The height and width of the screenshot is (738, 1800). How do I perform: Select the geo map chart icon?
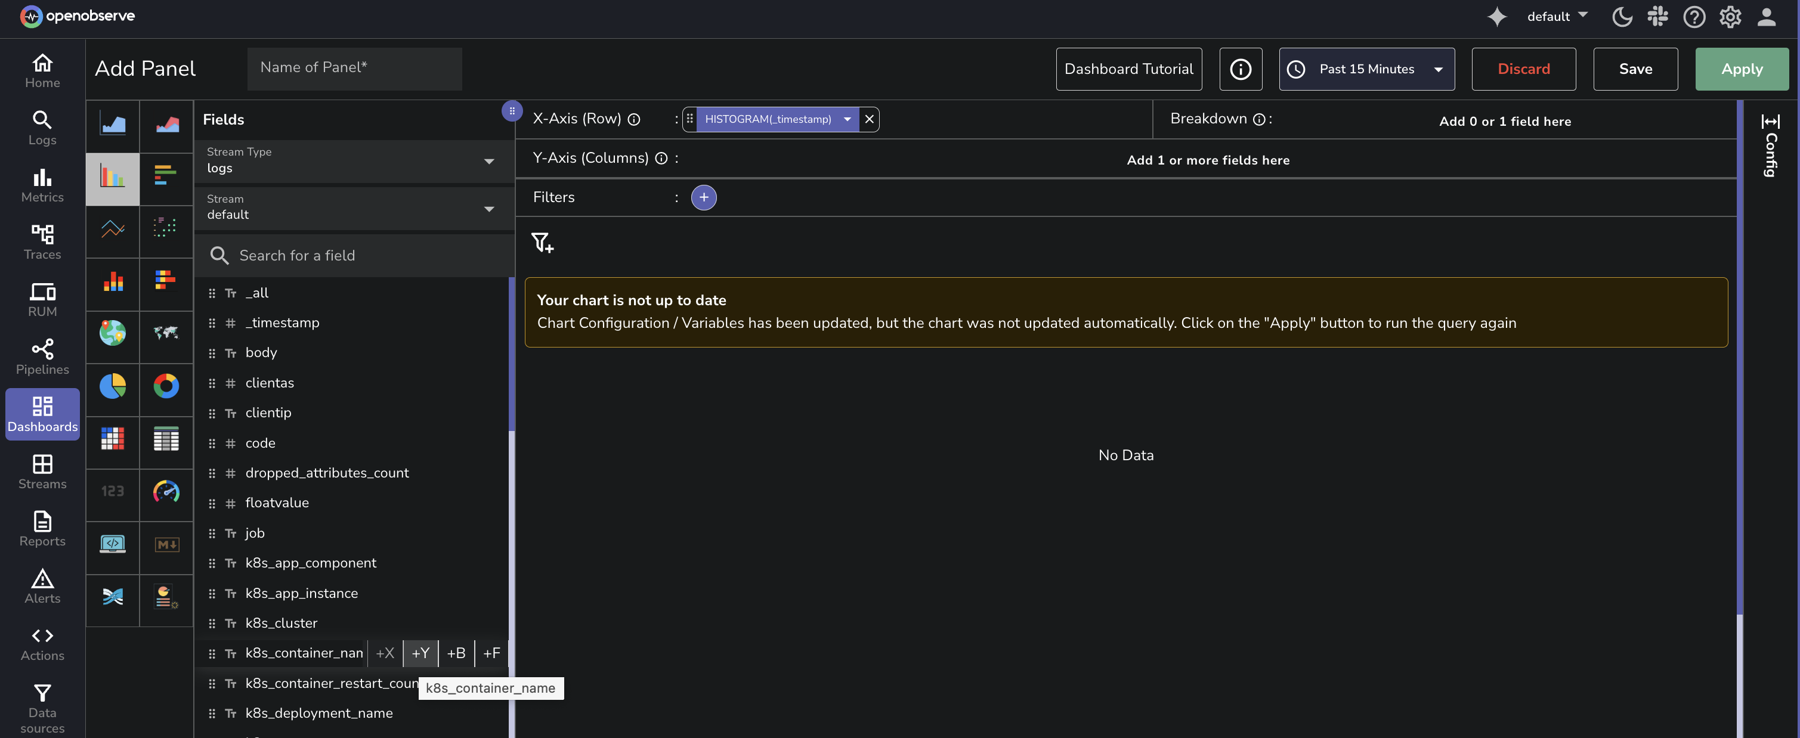pyautogui.click(x=113, y=333)
